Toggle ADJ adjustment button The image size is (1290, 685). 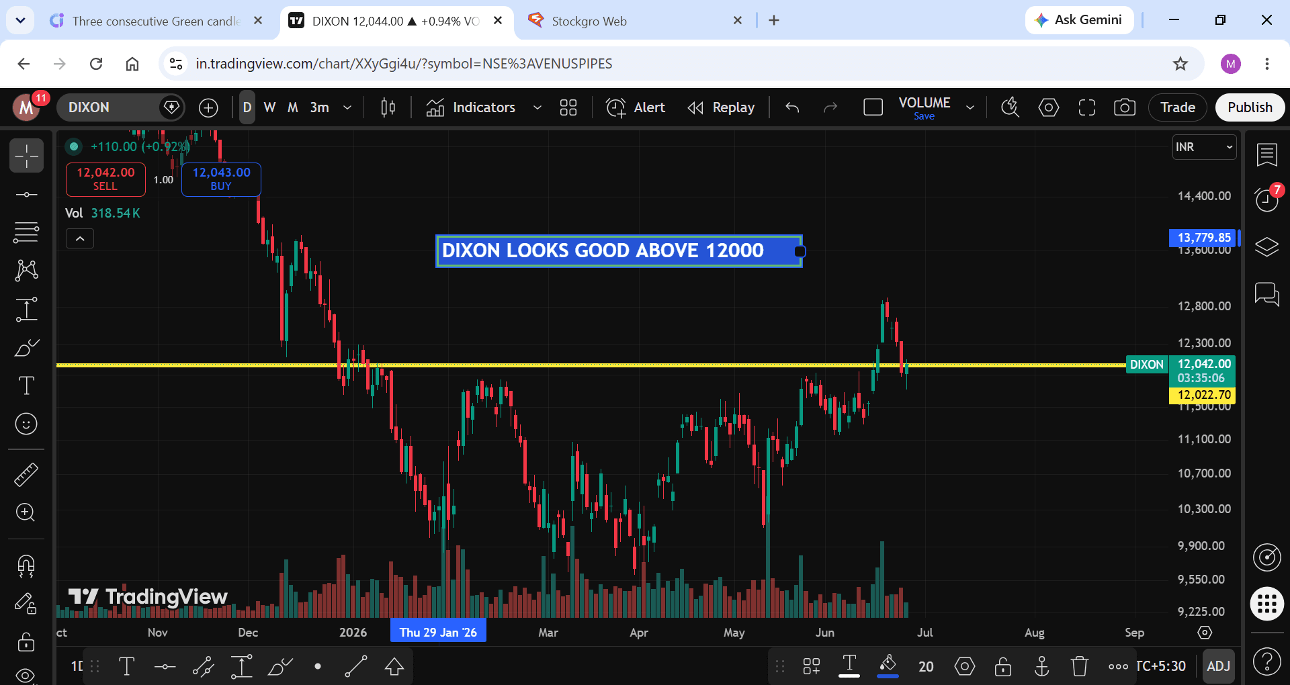pyautogui.click(x=1218, y=666)
